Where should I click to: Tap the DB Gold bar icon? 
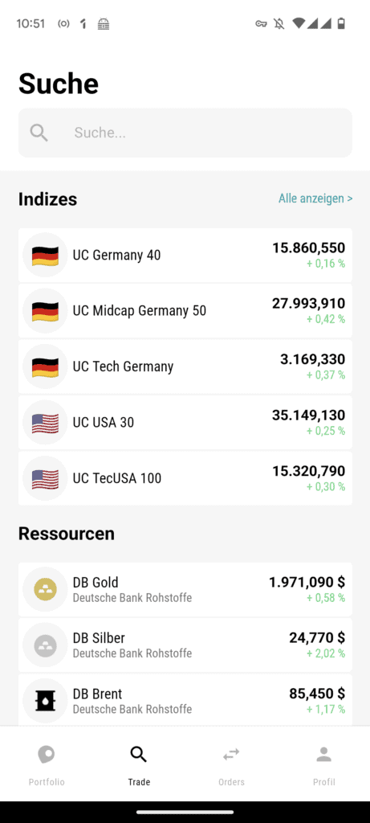45,589
